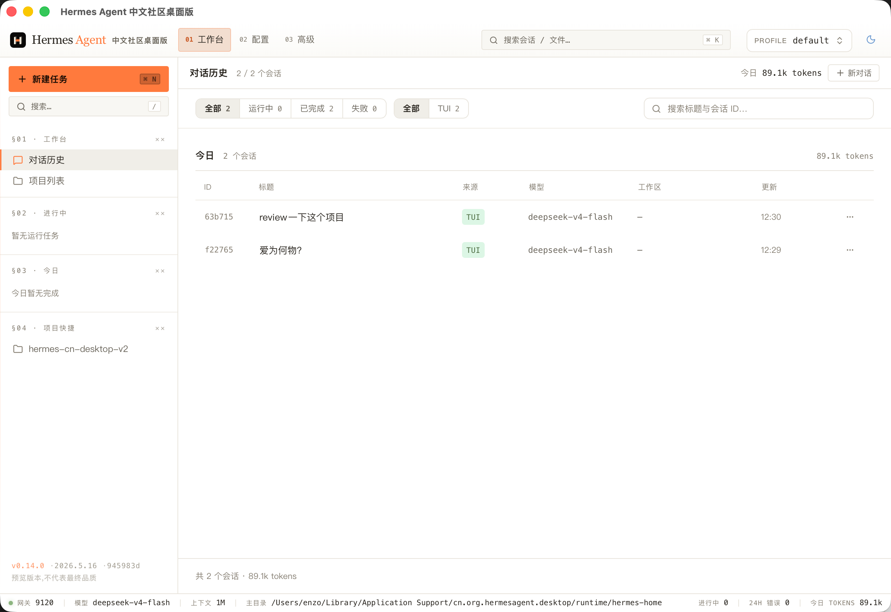Click the v0.14.0 version label

click(x=28, y=566)
